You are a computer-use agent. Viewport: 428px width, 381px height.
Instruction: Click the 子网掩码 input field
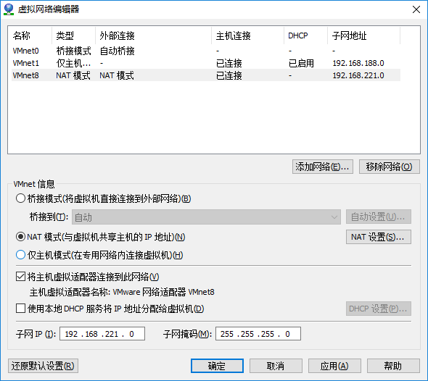coord(258,334)
